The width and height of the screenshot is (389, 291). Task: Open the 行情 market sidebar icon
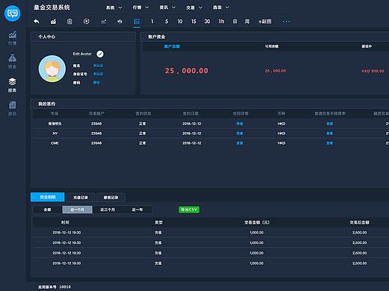point(12,38)
